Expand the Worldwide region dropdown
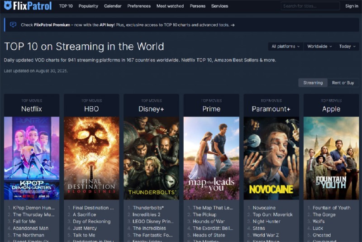 tap(319, 47)
